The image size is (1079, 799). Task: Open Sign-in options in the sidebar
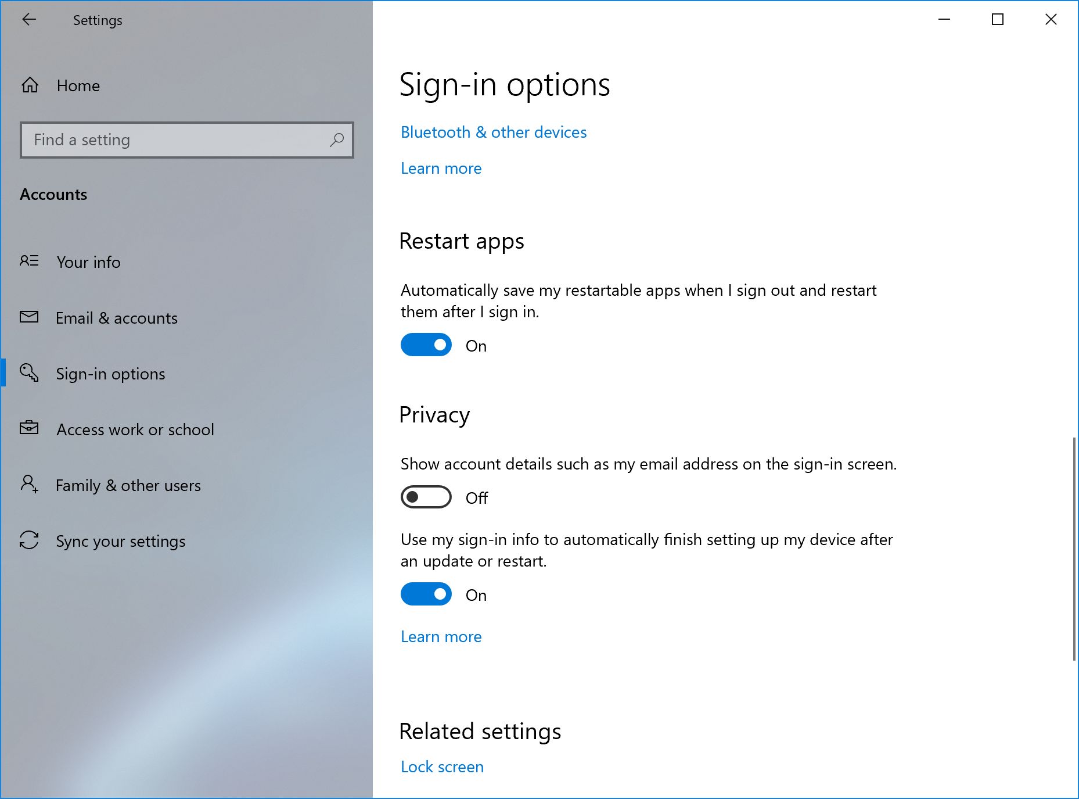[x=110, y=374]
